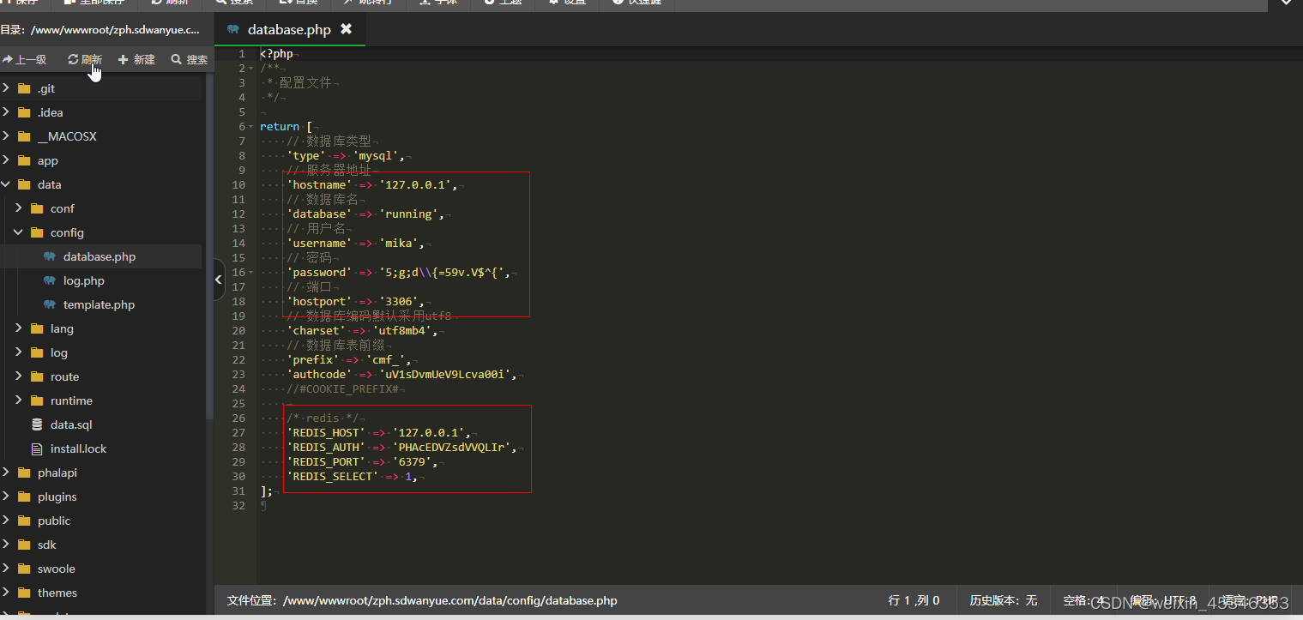Collapse the data folder chevron
This screenshot has height=620, width=1303.
(x=6, y=184)
